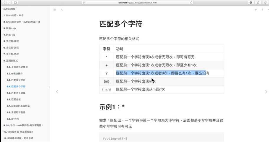Click the {m} character cell
The height and width of the screenshot is (142, 269).
click(x=107, y=81)
